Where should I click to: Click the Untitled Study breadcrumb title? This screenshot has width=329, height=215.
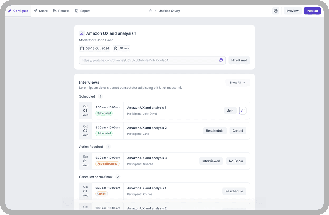[x=169, y=11]
